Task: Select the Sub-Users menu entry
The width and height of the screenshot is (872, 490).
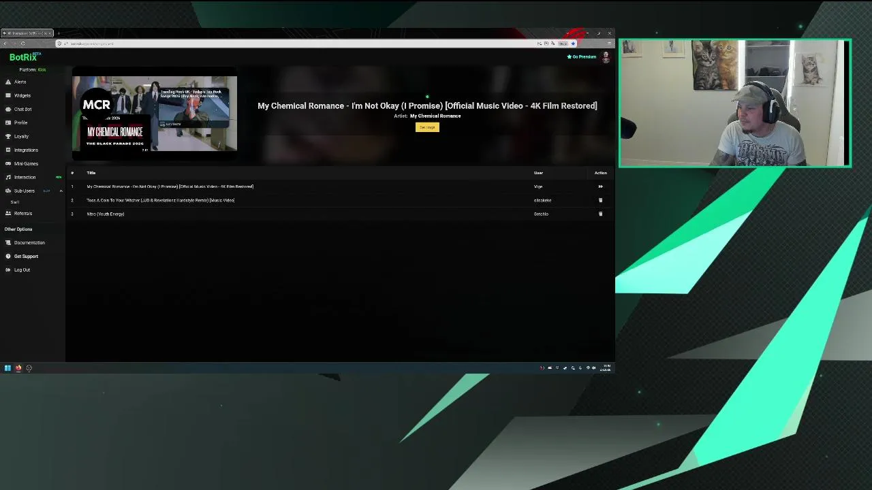Action: tap(24, 191)
